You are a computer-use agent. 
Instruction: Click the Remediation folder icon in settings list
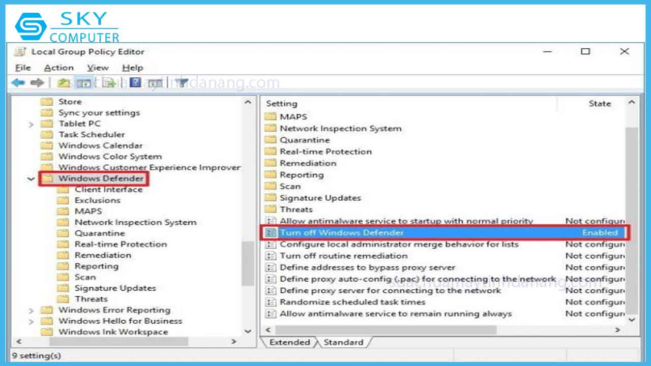[x=271, y=163]
